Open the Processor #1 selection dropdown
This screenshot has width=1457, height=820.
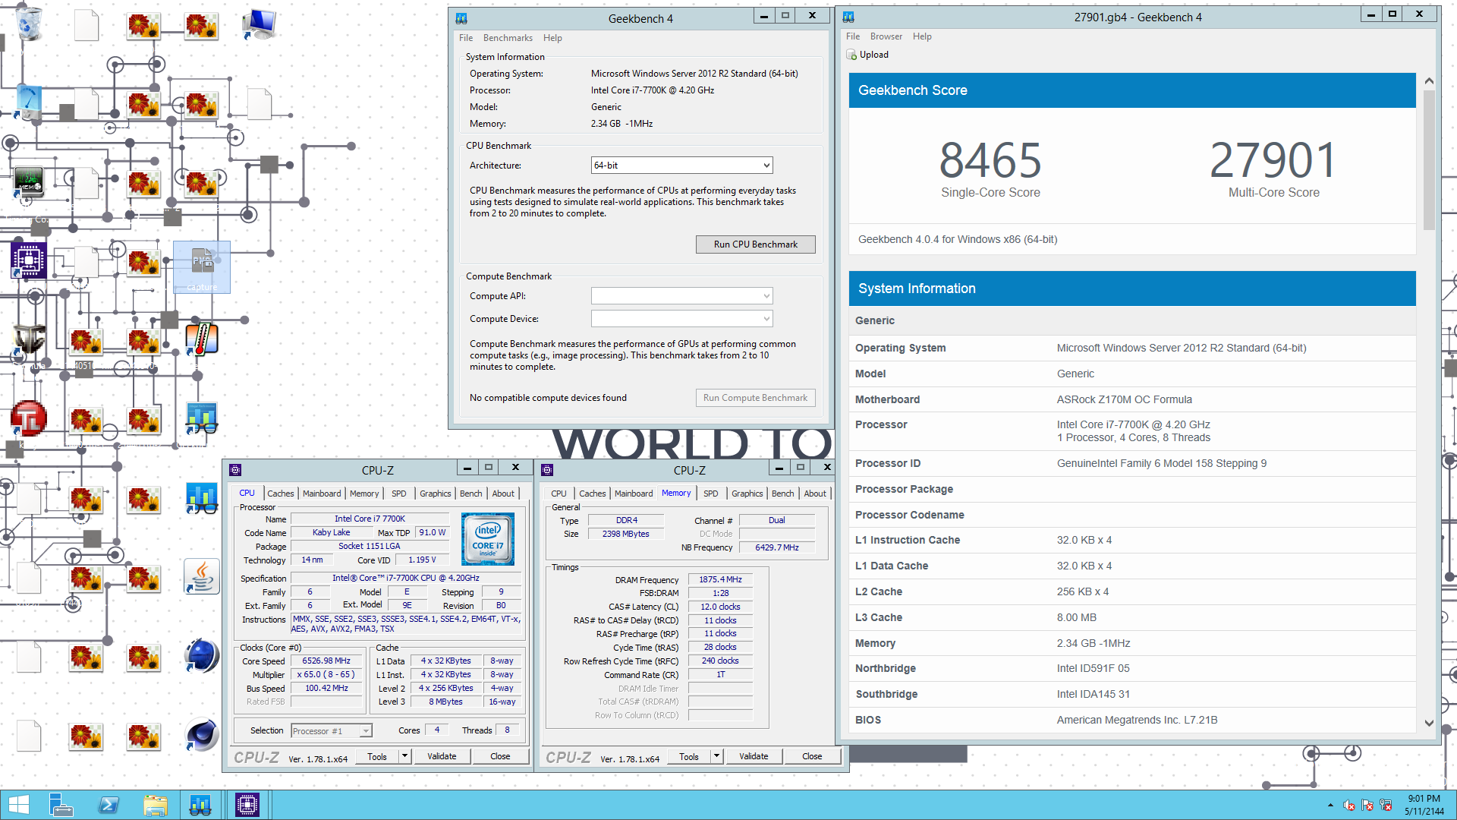(332, 731)
